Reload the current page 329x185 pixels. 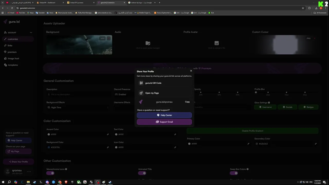12,8
